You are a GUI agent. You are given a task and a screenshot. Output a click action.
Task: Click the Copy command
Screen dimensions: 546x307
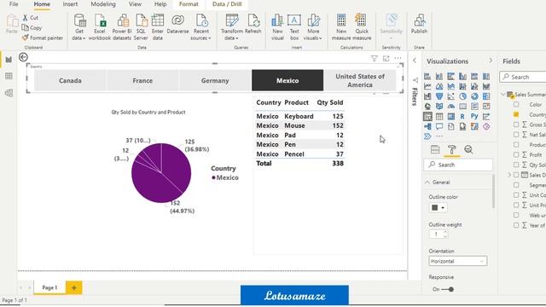point(32,27)
